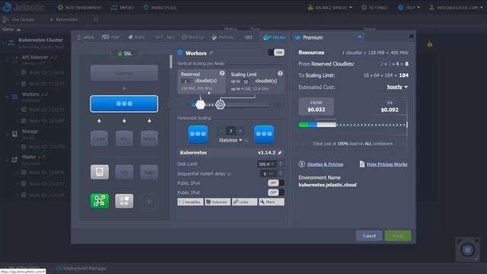Open the Links button
Screen dimensions: 487x274
(x=244, y=202)
